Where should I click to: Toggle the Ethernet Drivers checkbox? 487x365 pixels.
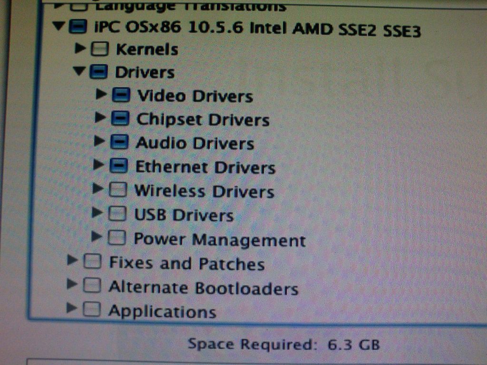click(118, 166)
